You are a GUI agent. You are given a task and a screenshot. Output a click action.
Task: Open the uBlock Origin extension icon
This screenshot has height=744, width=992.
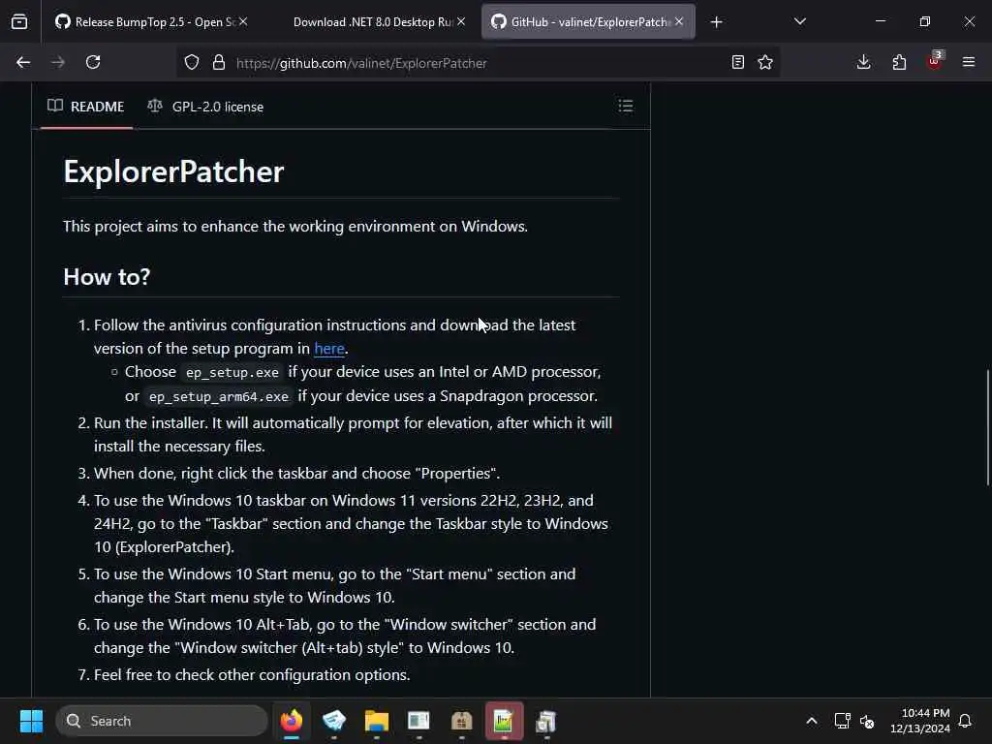coord(935,61)
